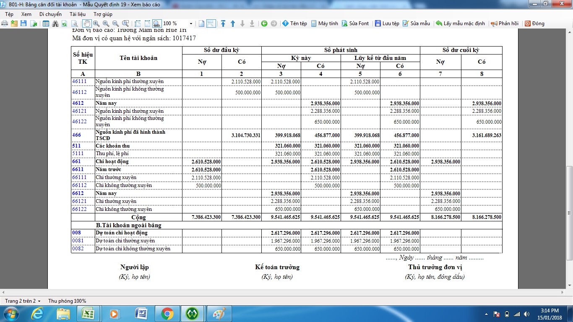Open account link 46111

[79, 81]
